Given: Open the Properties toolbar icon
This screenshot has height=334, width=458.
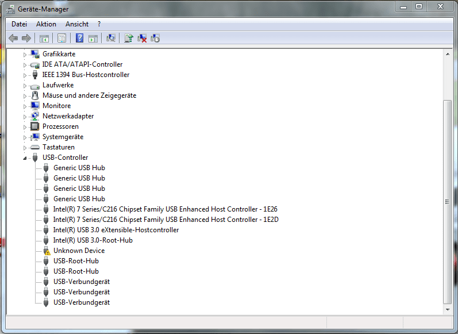Looking at the screenshot, I should tap(61, 39).
